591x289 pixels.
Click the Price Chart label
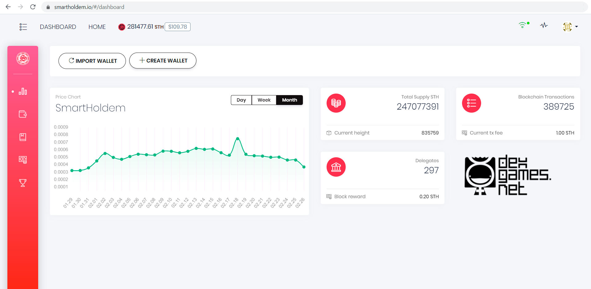click(x=68, y=97)
